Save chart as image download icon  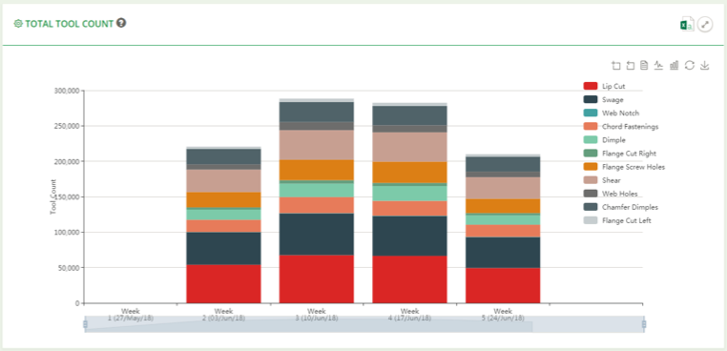(x=704, y=66)
